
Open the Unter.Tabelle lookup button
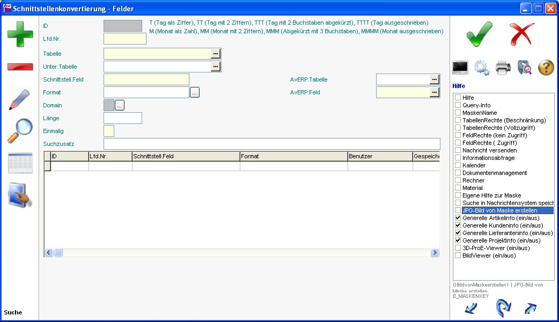(x=216, y=67)
